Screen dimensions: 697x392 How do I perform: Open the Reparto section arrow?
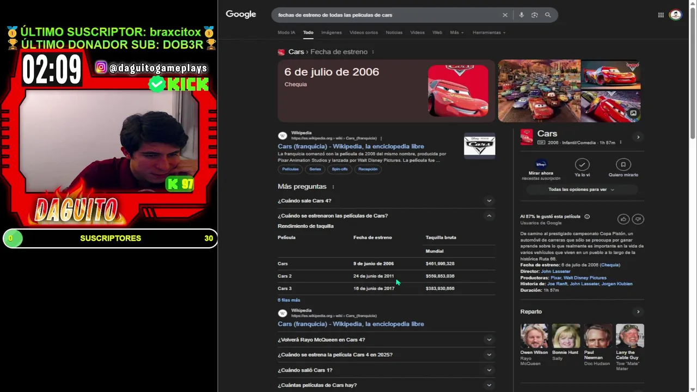(x=638, y=312)
